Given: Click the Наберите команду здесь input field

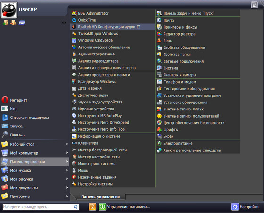Looking at the screenshot, I should tap(38, 207).
